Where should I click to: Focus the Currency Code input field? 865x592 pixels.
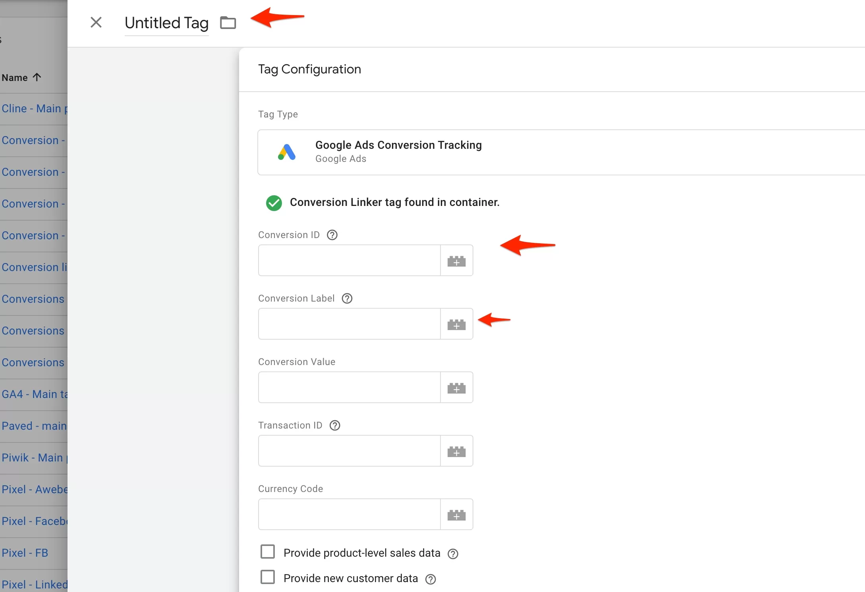click(x=349, y=514)
